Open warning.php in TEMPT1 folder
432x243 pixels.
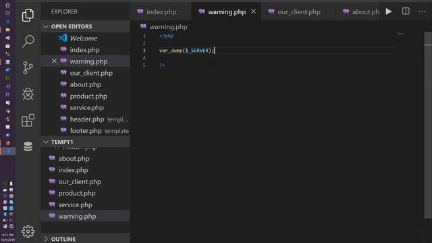(x=86, y=216)
